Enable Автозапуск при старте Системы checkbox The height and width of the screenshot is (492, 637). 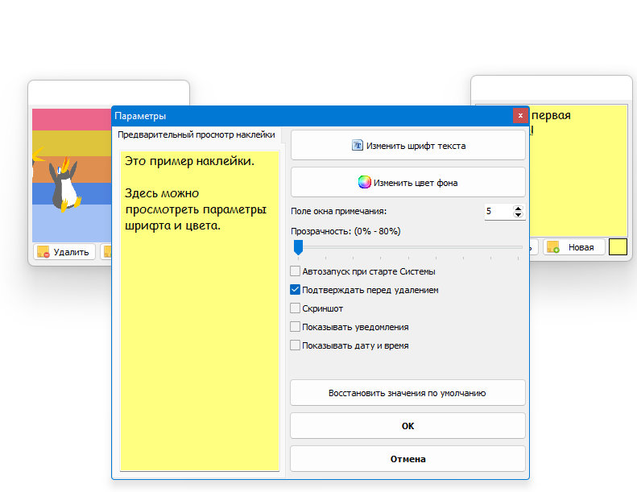296,271
